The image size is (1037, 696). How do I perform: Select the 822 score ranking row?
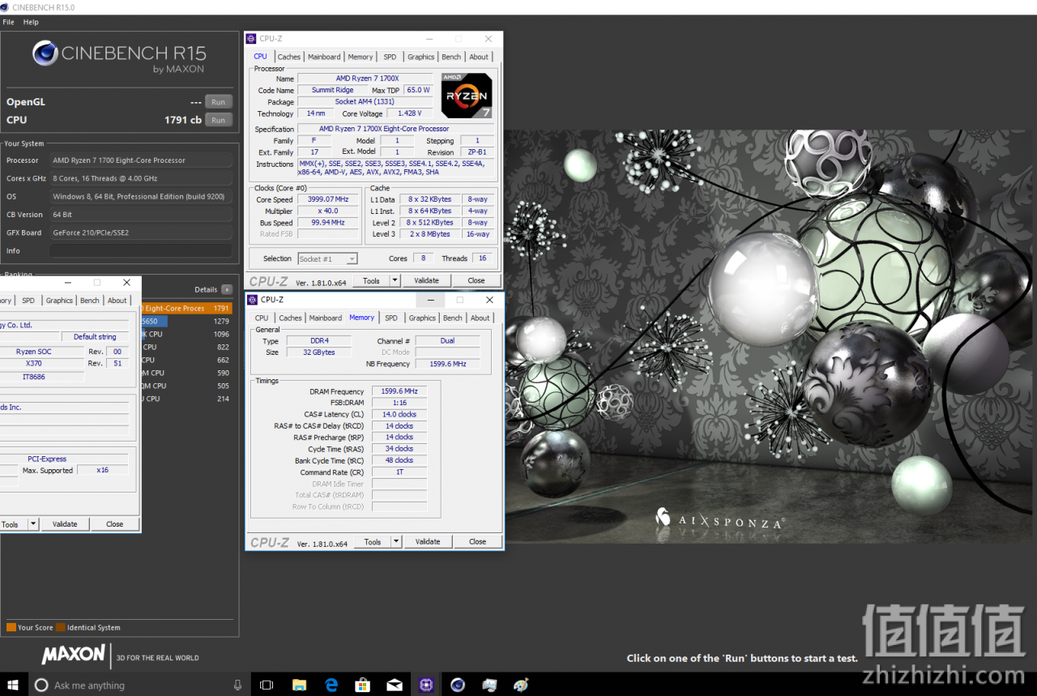tap(186, 347)
